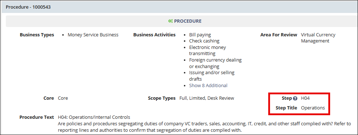Click the Business Activities label

pyautogui.click(x=154, y=35)
